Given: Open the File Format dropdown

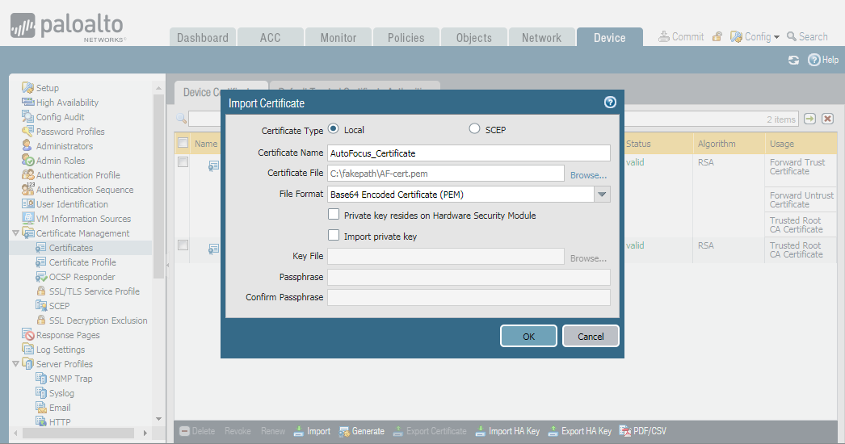Looking at the screenshot, I should [x=602, y=195].
